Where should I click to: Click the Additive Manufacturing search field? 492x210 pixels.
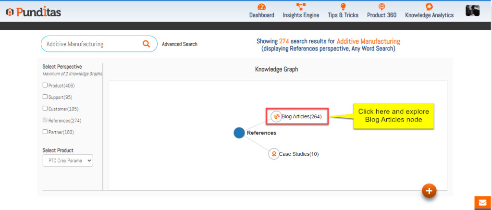pos(91,44)
